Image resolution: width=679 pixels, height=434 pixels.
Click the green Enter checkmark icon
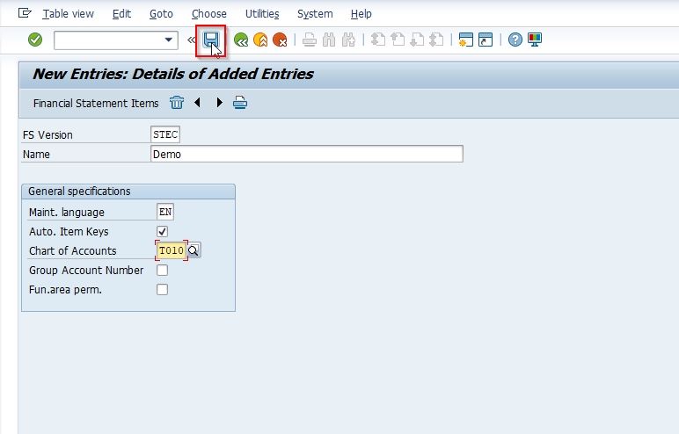click(x=35, y=40)
